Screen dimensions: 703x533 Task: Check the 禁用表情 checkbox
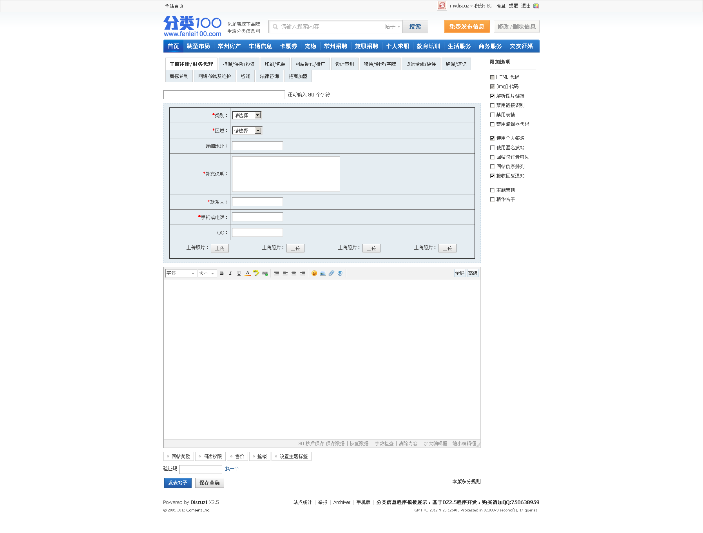[492, 115]
